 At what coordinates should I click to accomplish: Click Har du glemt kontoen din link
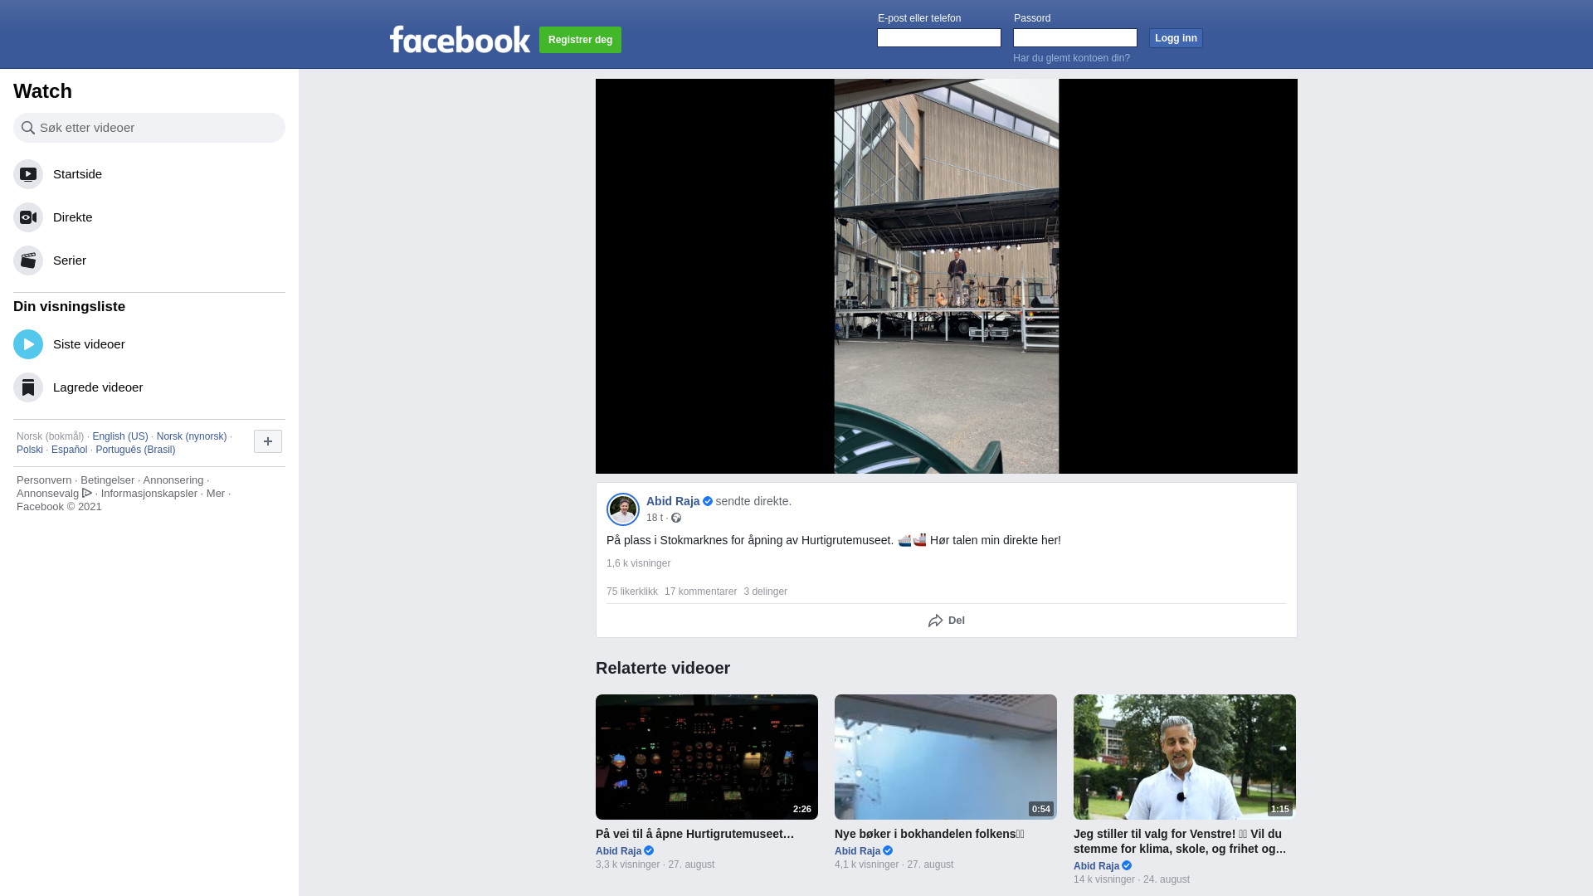pyautogui.click(x=1071, y=58)
